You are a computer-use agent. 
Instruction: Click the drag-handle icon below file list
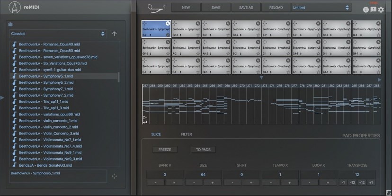coord(114,177)
